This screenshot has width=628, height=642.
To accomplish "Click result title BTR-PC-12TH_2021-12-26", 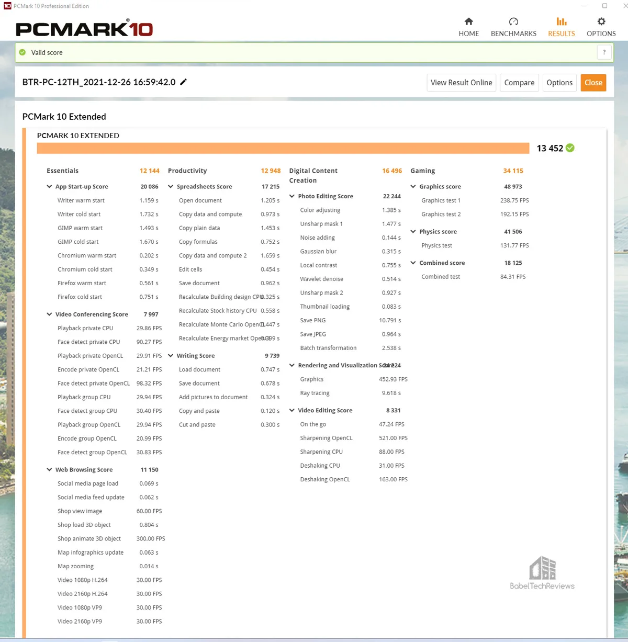I will coord(99,82).
